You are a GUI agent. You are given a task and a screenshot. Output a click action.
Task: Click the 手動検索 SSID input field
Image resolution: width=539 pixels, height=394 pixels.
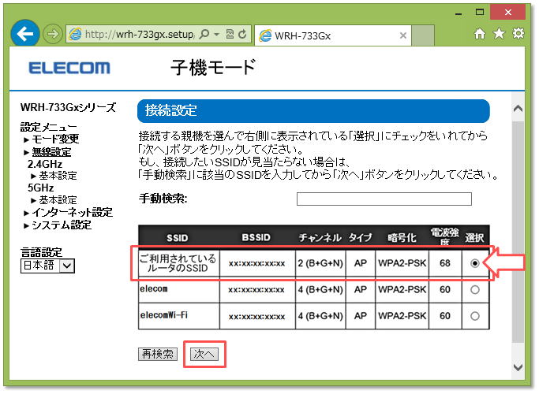(x=384, y=199)
